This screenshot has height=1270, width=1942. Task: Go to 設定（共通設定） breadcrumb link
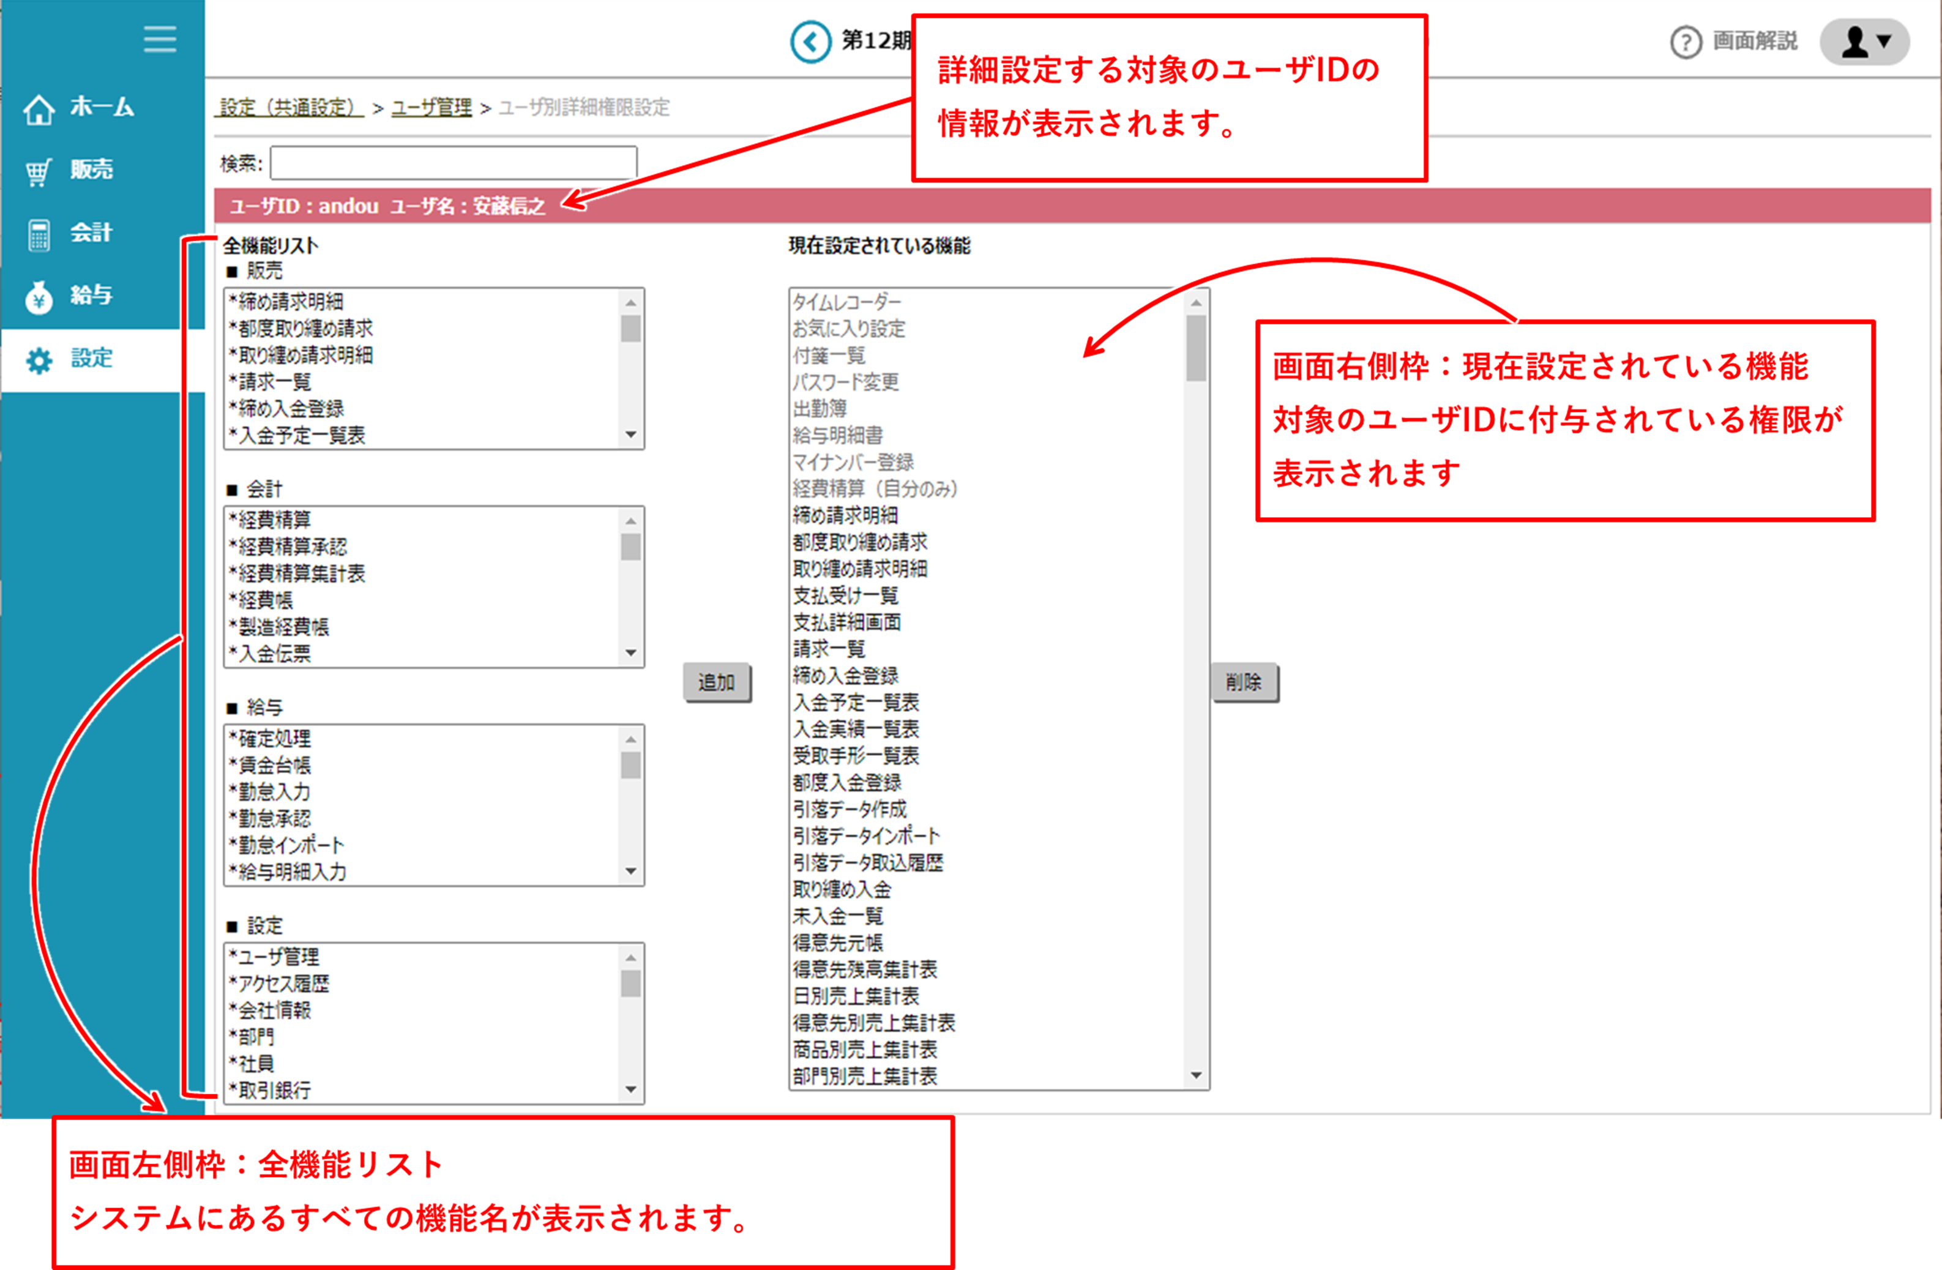[x=289, y=107]
